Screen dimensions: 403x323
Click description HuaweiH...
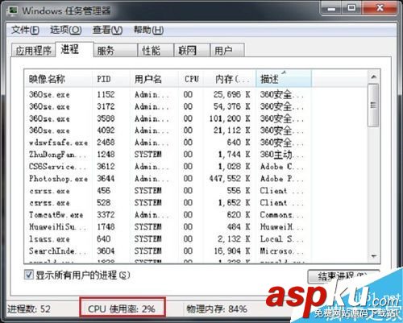(281, 227)
